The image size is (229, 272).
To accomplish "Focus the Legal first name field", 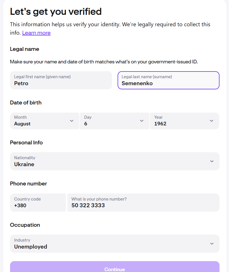I will coord(61,80).
